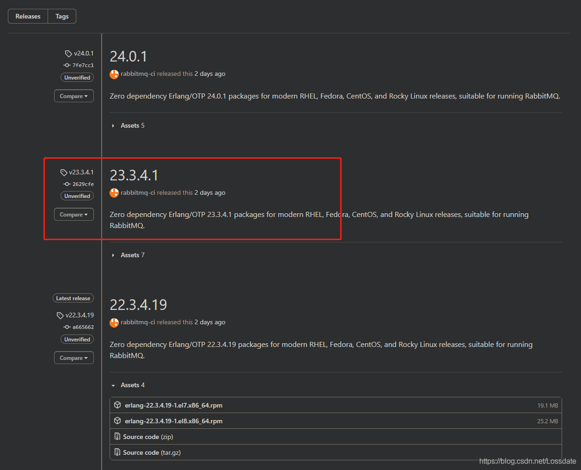The image size is (581, 470).
Task: Open rabbitmq-ci avatar on 24.0.1 release
Action: [x=114, y=74]
